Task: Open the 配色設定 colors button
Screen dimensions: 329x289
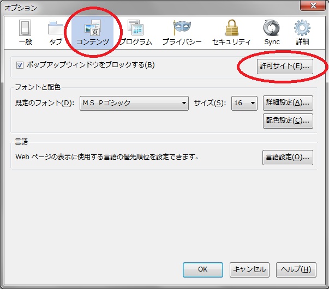Action: click(288, 121)
